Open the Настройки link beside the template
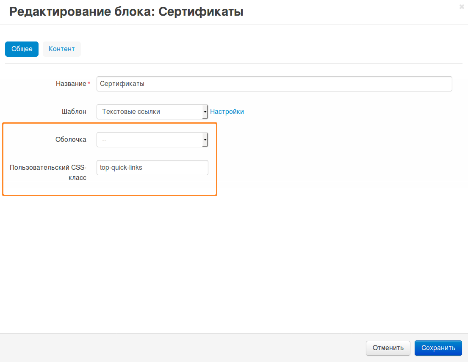The image size is (468, 362). coord(227,112)
